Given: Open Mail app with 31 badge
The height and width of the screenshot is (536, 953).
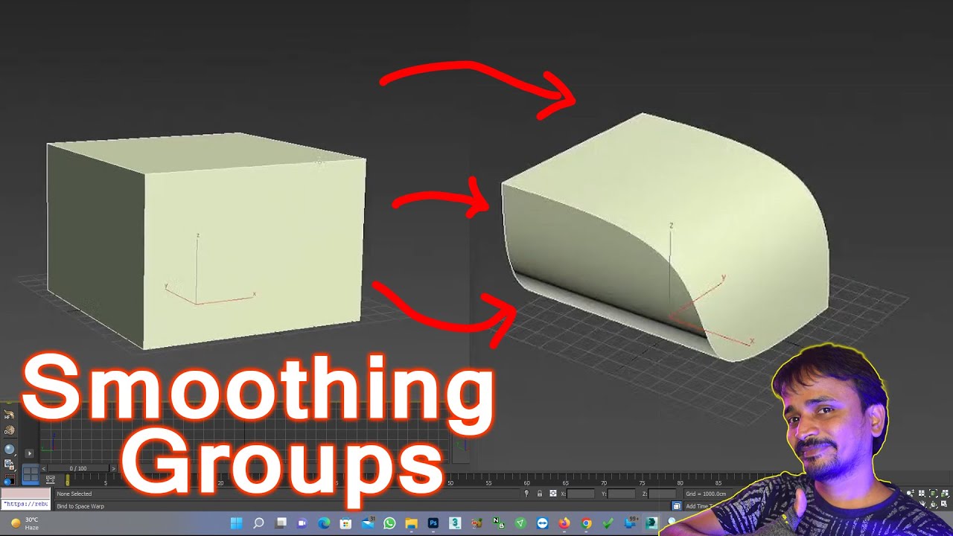Looking at the screenshot, I should 368,523.
